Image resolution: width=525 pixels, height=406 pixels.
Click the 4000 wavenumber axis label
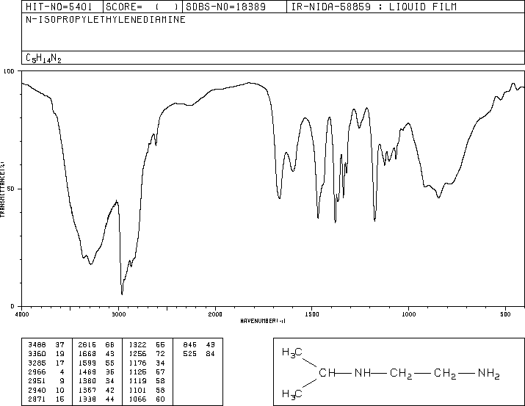pyautogui.click(x=22, y=314)
